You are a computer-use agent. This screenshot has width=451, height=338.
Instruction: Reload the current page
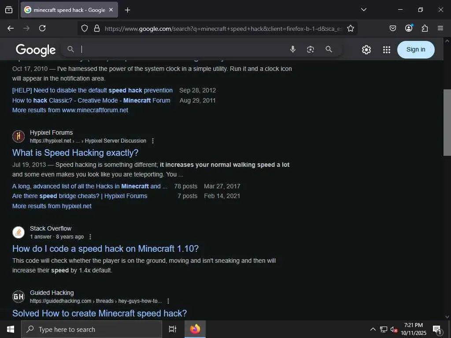click(x=42, y=28)
